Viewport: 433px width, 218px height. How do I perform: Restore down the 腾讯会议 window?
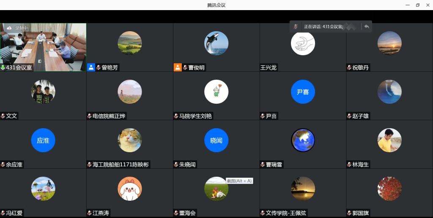[x=417, y=5]
